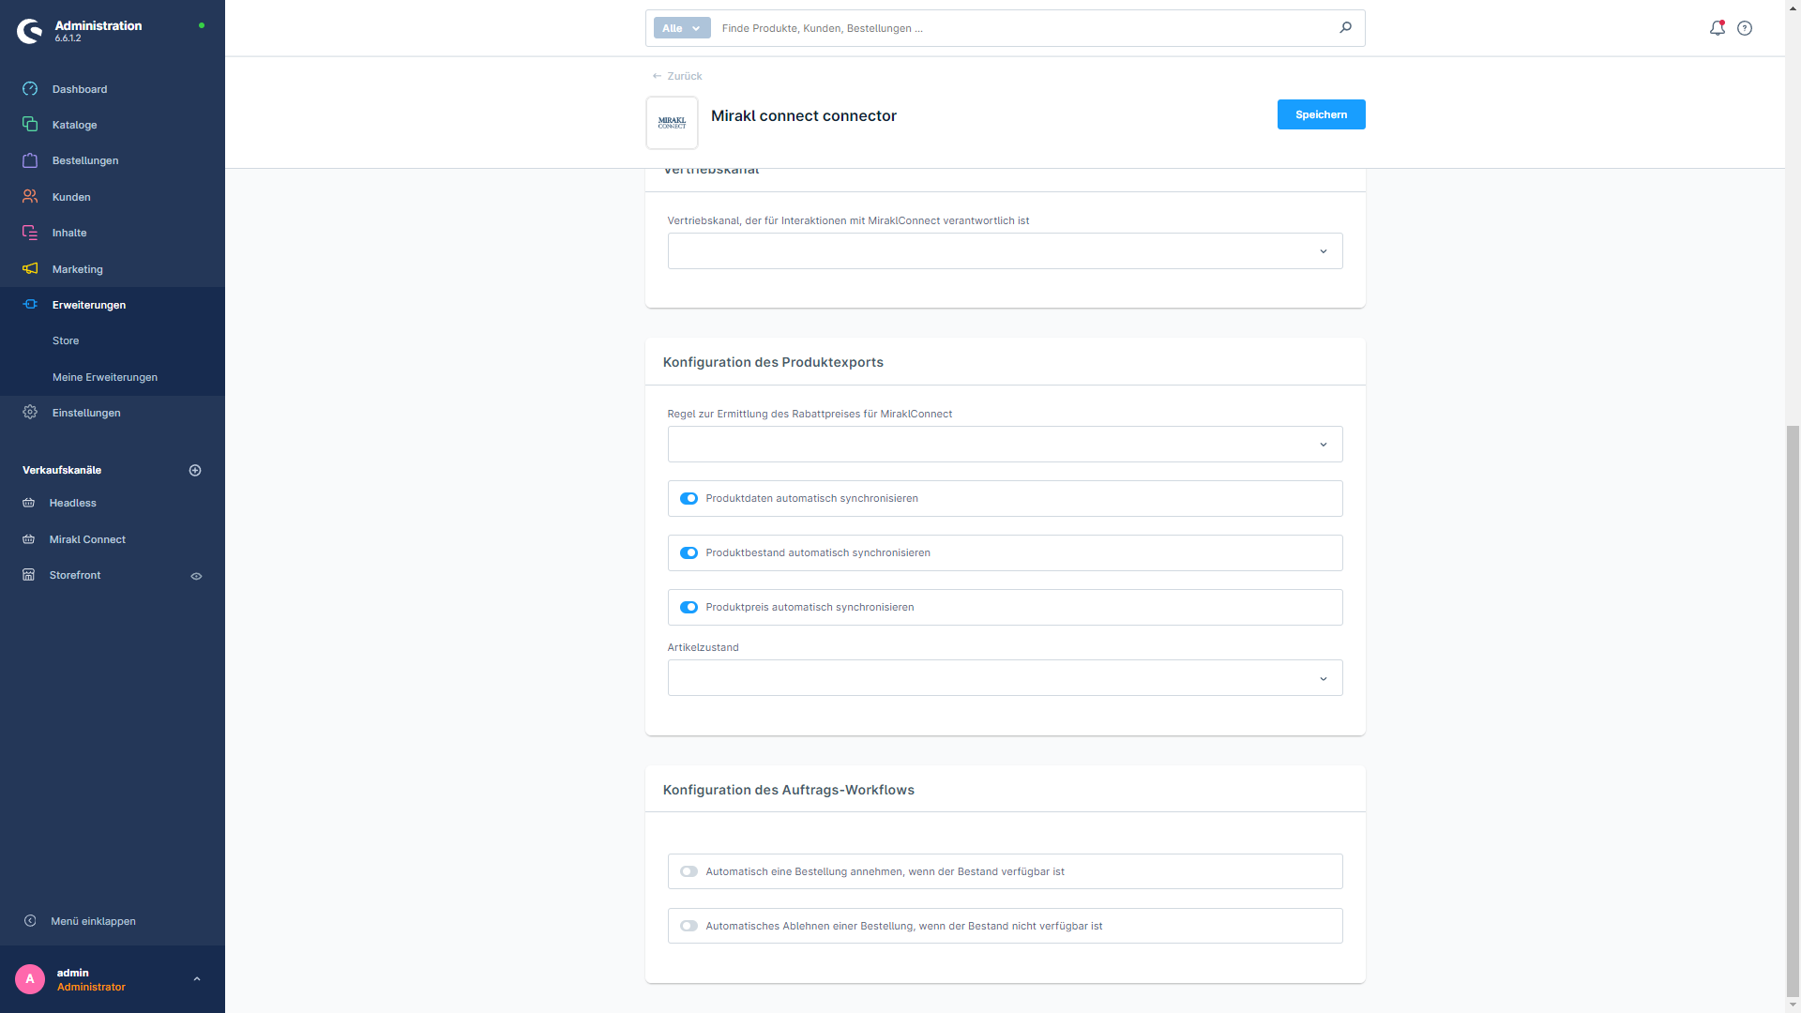This screenshot has height=1013, width=1801.
Task: Click the Kunden people icon
Action: [30, 197]
